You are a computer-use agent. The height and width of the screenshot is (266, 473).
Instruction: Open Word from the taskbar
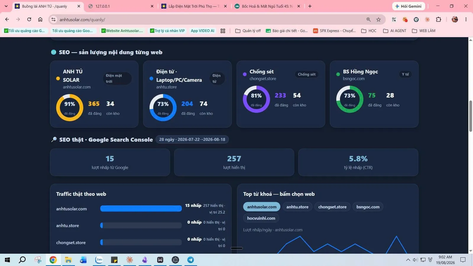coord(83,260)
